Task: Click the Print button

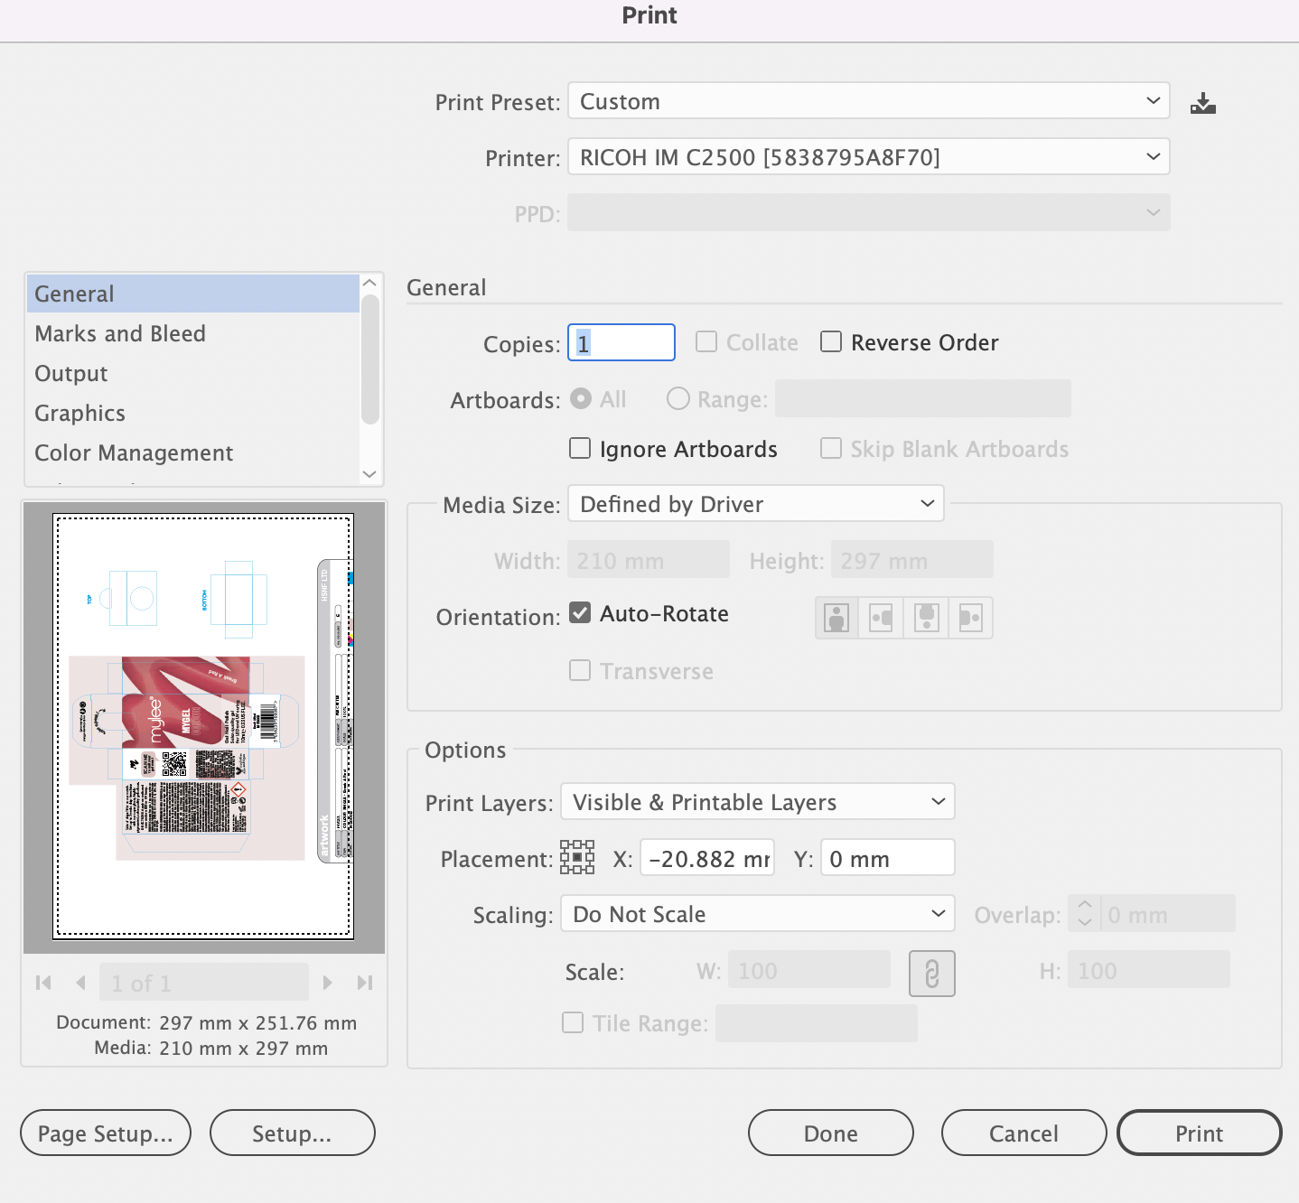Action: (x=1199, y=1133)
